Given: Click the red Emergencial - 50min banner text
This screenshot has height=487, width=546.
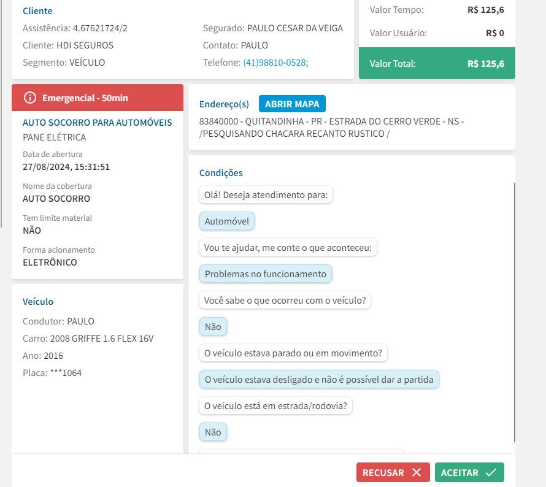Looking at the screenshot, I should [x=85, y=98].
